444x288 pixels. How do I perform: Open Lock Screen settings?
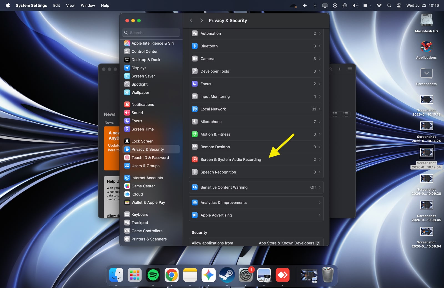pyautogui.click(x=151, y=141)
